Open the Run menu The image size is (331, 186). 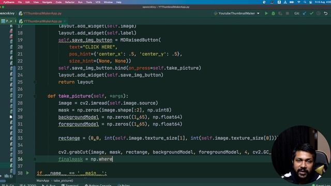[x=80, y=2]
